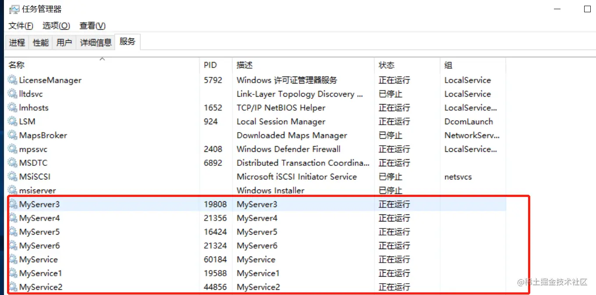Viewport: 596px width, 295px height.
Task: Select the MSiSCSI service name
Action: pyautogui.click(x=35, y=176)
